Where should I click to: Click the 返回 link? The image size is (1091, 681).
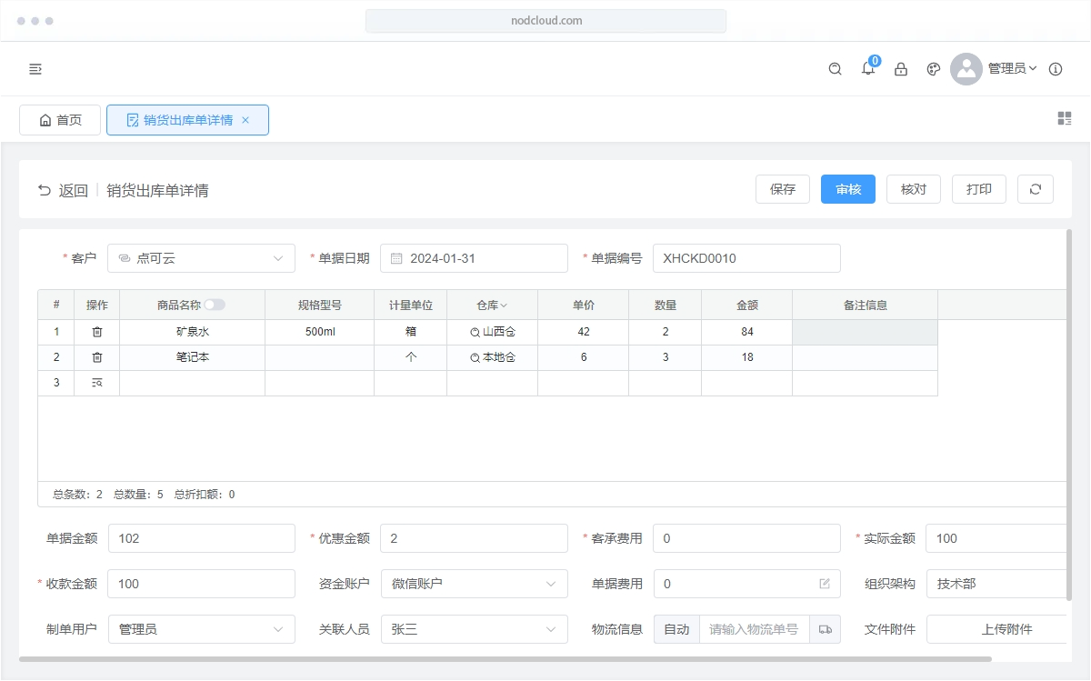(x=63, y=191)
